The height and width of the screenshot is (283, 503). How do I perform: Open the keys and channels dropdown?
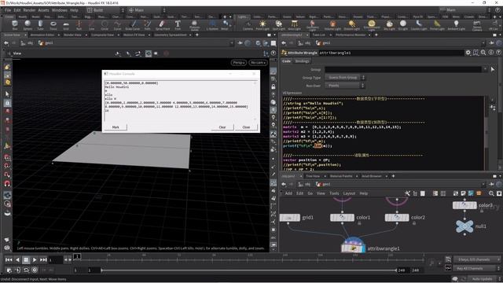(x=477, y=259)
